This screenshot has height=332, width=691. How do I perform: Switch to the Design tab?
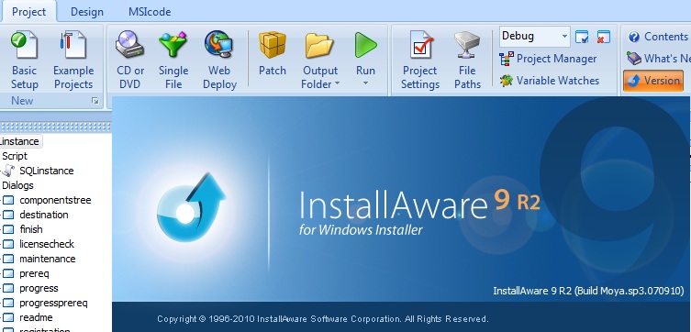pos(87,12)
